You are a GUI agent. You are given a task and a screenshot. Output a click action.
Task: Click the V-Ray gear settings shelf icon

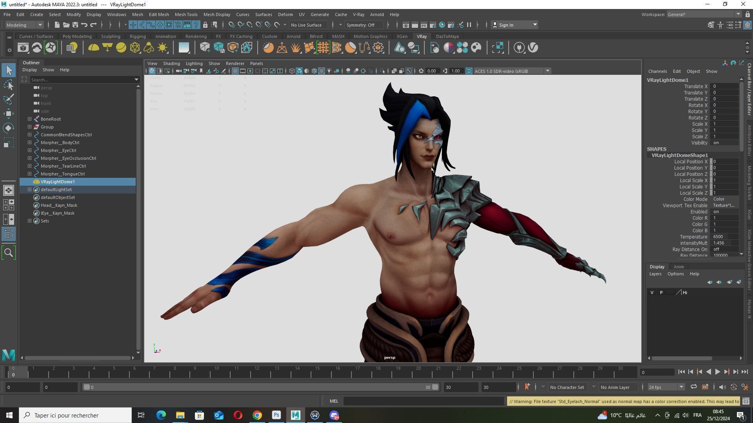[x=378, y=48]
